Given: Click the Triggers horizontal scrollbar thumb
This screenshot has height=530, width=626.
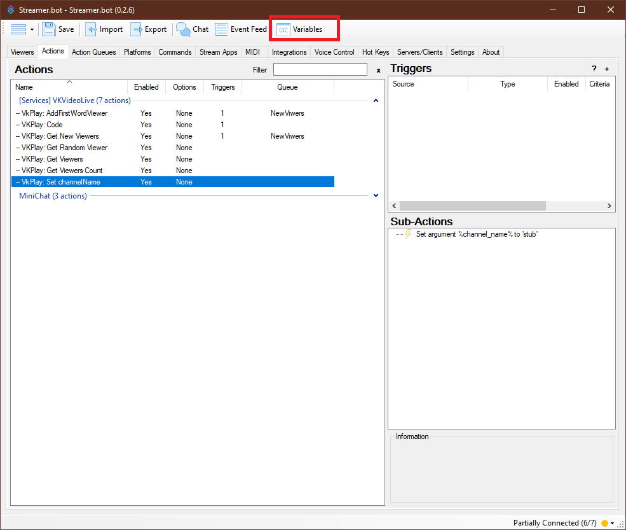Looking at the screenshot, I should pyautogui.click(x=473, y=206).
